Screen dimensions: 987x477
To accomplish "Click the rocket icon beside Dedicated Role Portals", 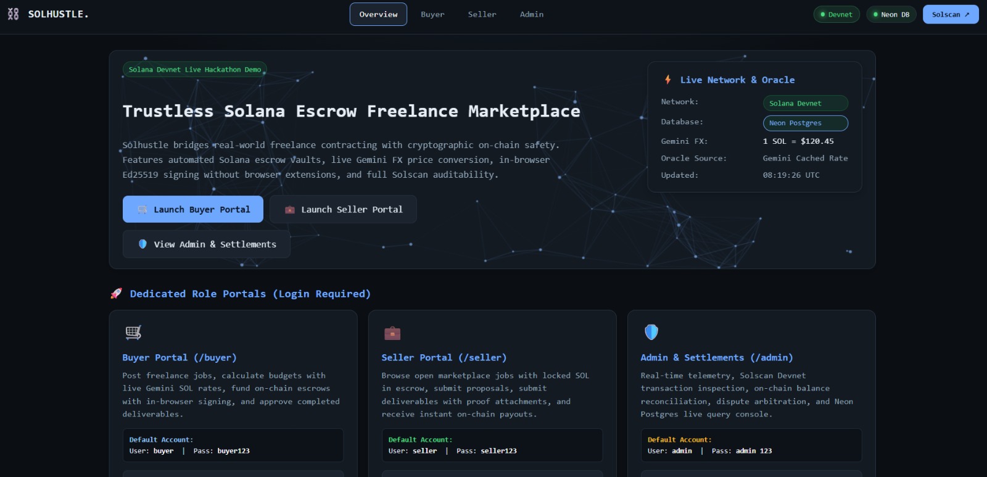I will click(116, 294).
